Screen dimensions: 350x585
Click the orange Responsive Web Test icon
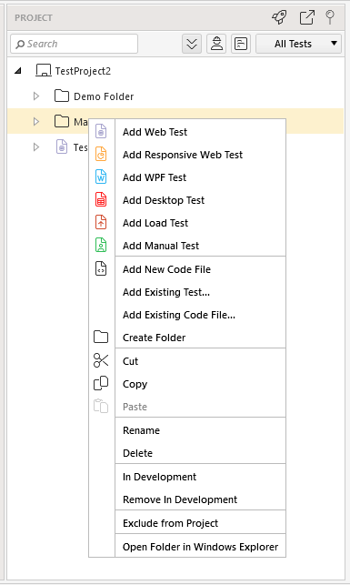click(x=101, y=154)
